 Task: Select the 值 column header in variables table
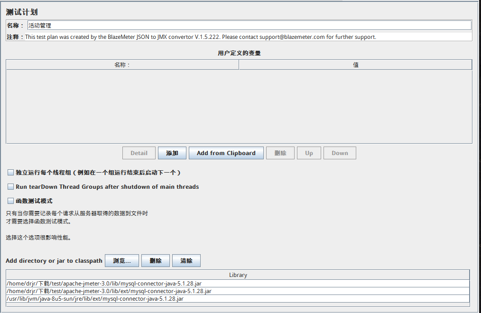pyautogui.click(x=355, y=64)
